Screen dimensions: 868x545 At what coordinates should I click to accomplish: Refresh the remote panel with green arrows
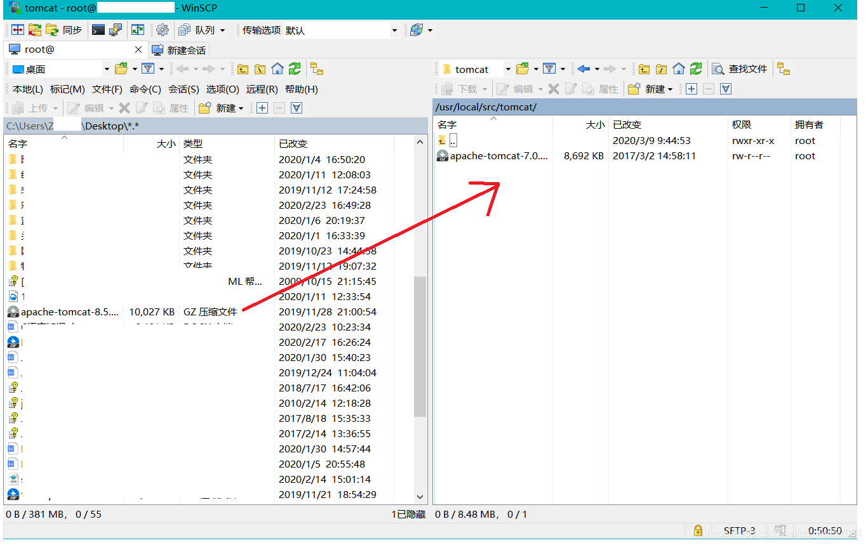pyautogui.click(x=696, y=69)
